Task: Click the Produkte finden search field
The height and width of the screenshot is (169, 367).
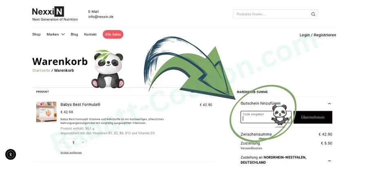Action: tap(272, 14)
